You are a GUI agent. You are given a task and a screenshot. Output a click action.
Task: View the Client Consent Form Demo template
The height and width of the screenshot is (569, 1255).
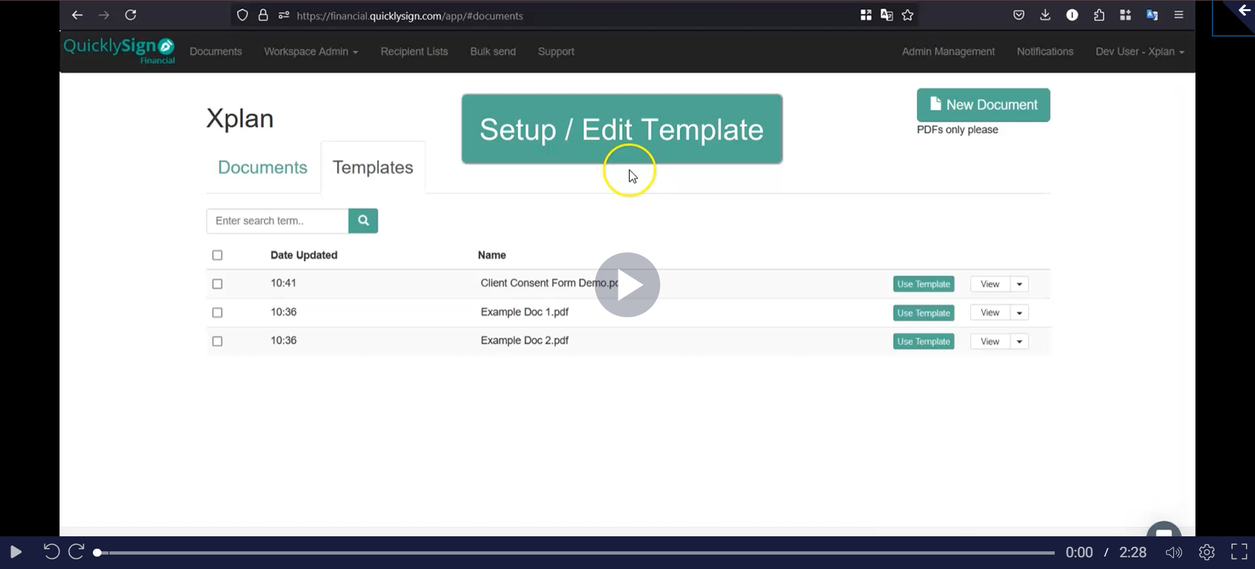click(990, 284)
